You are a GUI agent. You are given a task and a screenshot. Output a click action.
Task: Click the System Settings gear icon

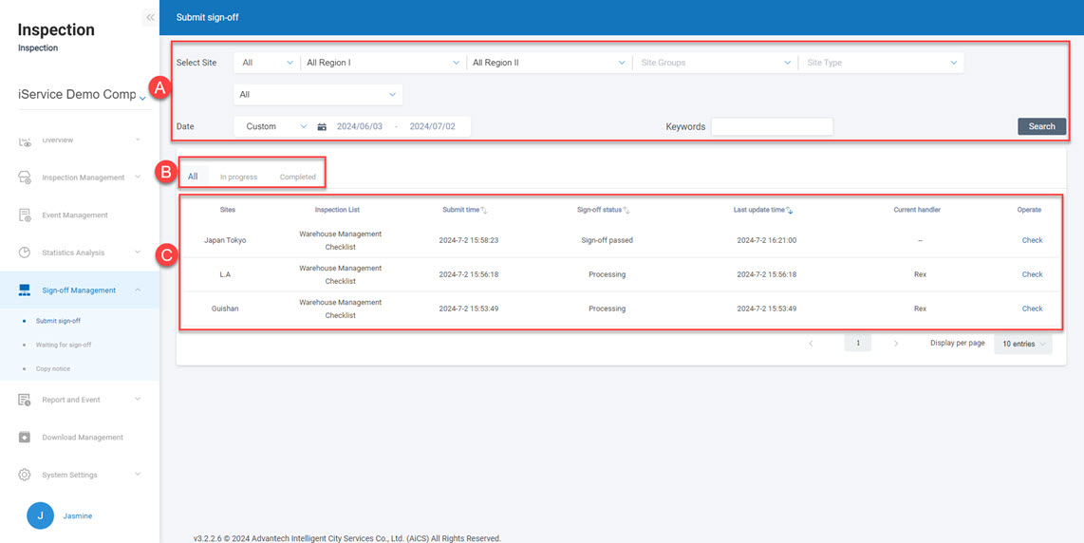click(26, 475)
